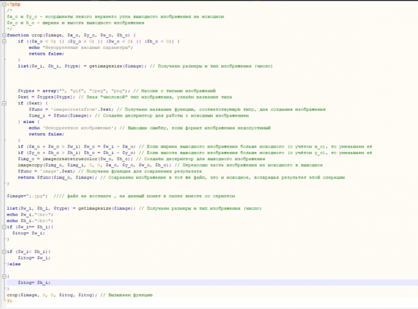Click the $func = 'imagecreatefrom'.$ext; line
This screenshot has height=309, width=418.
[x=177, y=109]
